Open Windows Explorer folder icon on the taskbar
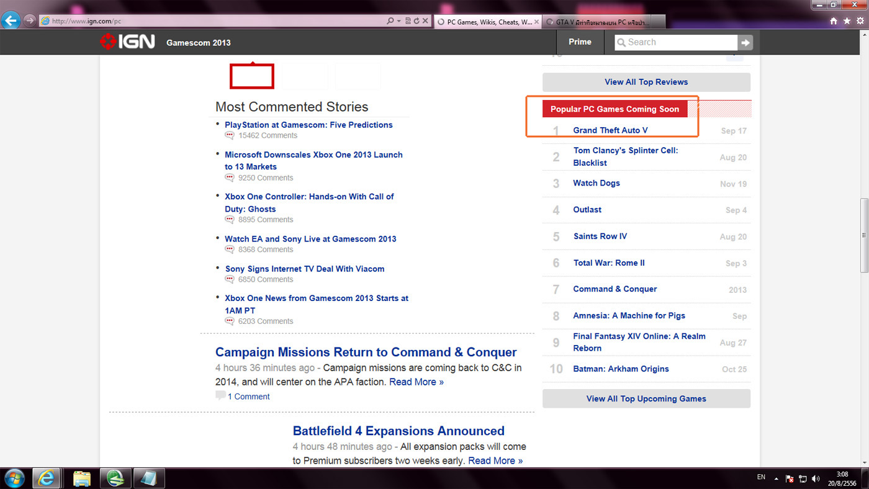 pyautogui.click(x=82, y=478)
